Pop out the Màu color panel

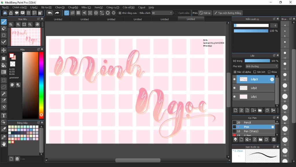[38, 49]
